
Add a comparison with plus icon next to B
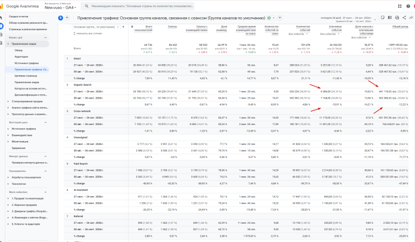67,18
